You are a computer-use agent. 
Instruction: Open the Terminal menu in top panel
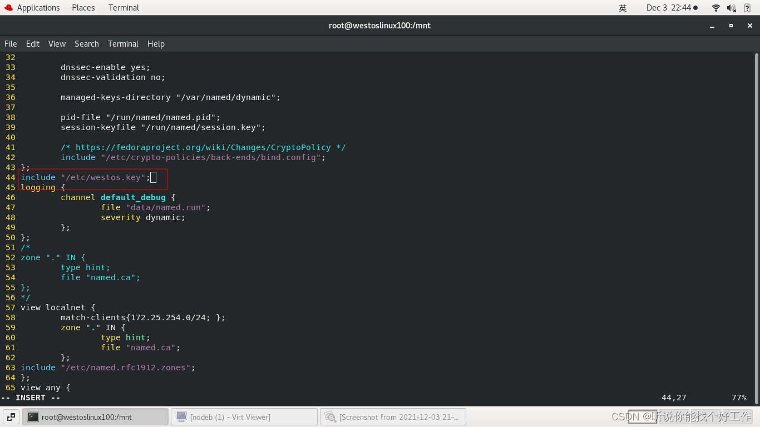click(x=124, y=8)
